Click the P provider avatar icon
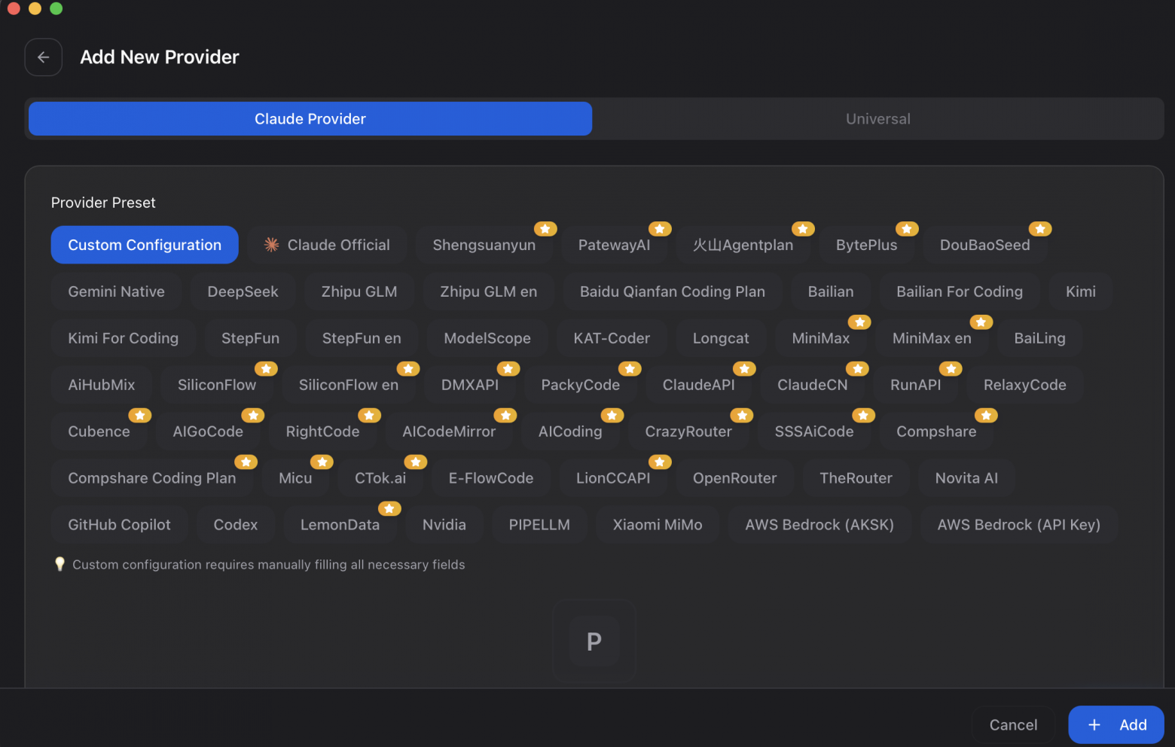 [594, 641]
